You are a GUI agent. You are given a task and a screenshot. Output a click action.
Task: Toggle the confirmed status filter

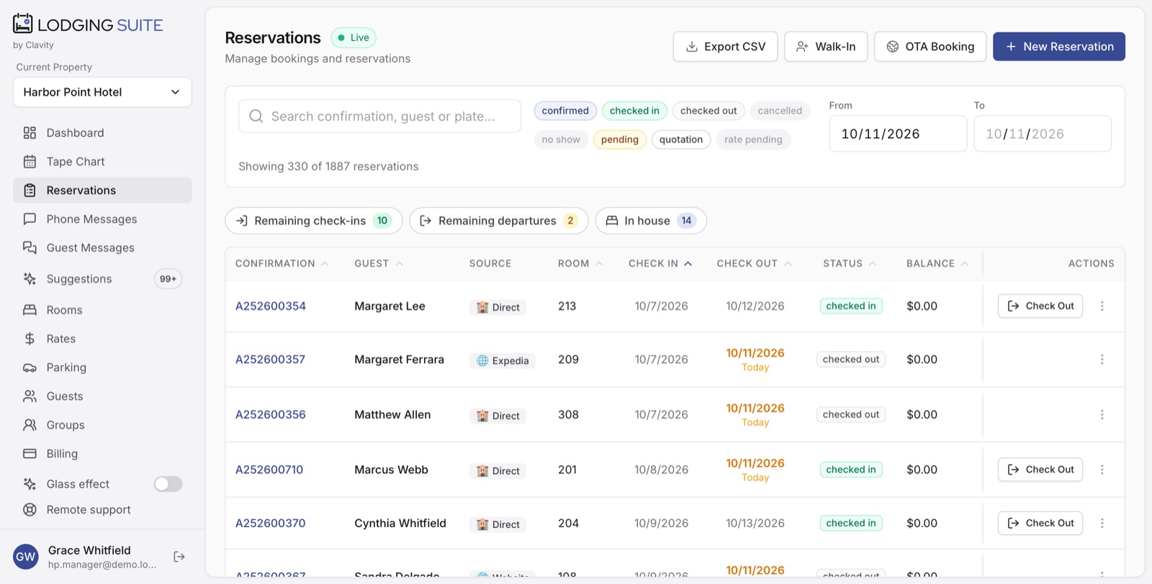tap(565, 111)
